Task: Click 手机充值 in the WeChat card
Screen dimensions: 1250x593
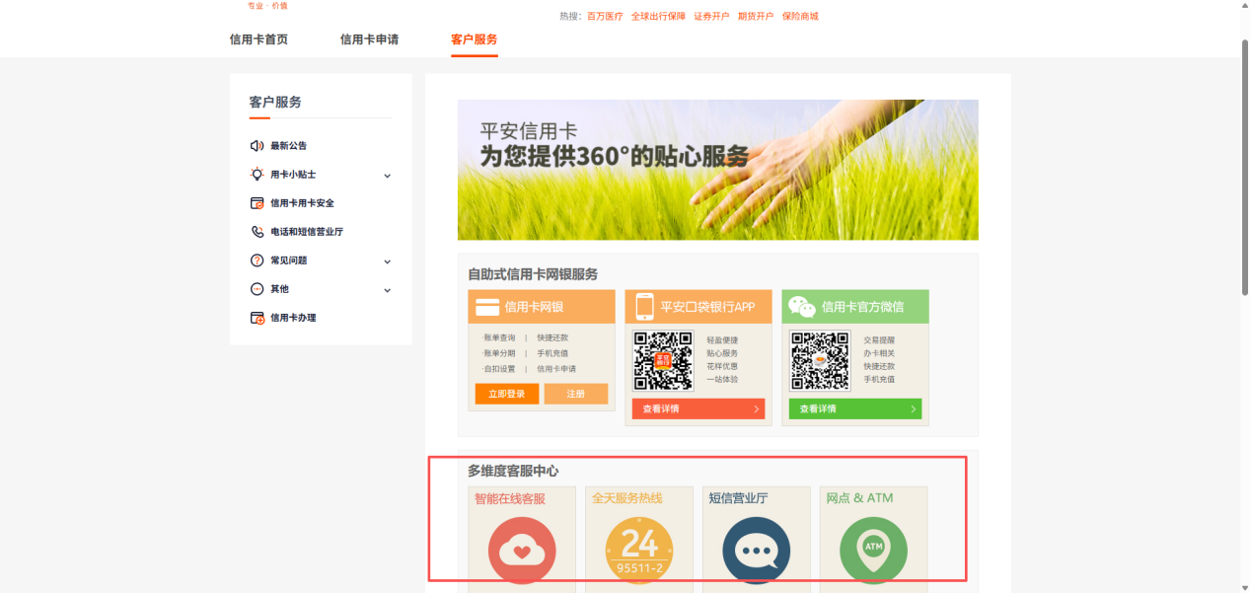Action: pos(879,379)
